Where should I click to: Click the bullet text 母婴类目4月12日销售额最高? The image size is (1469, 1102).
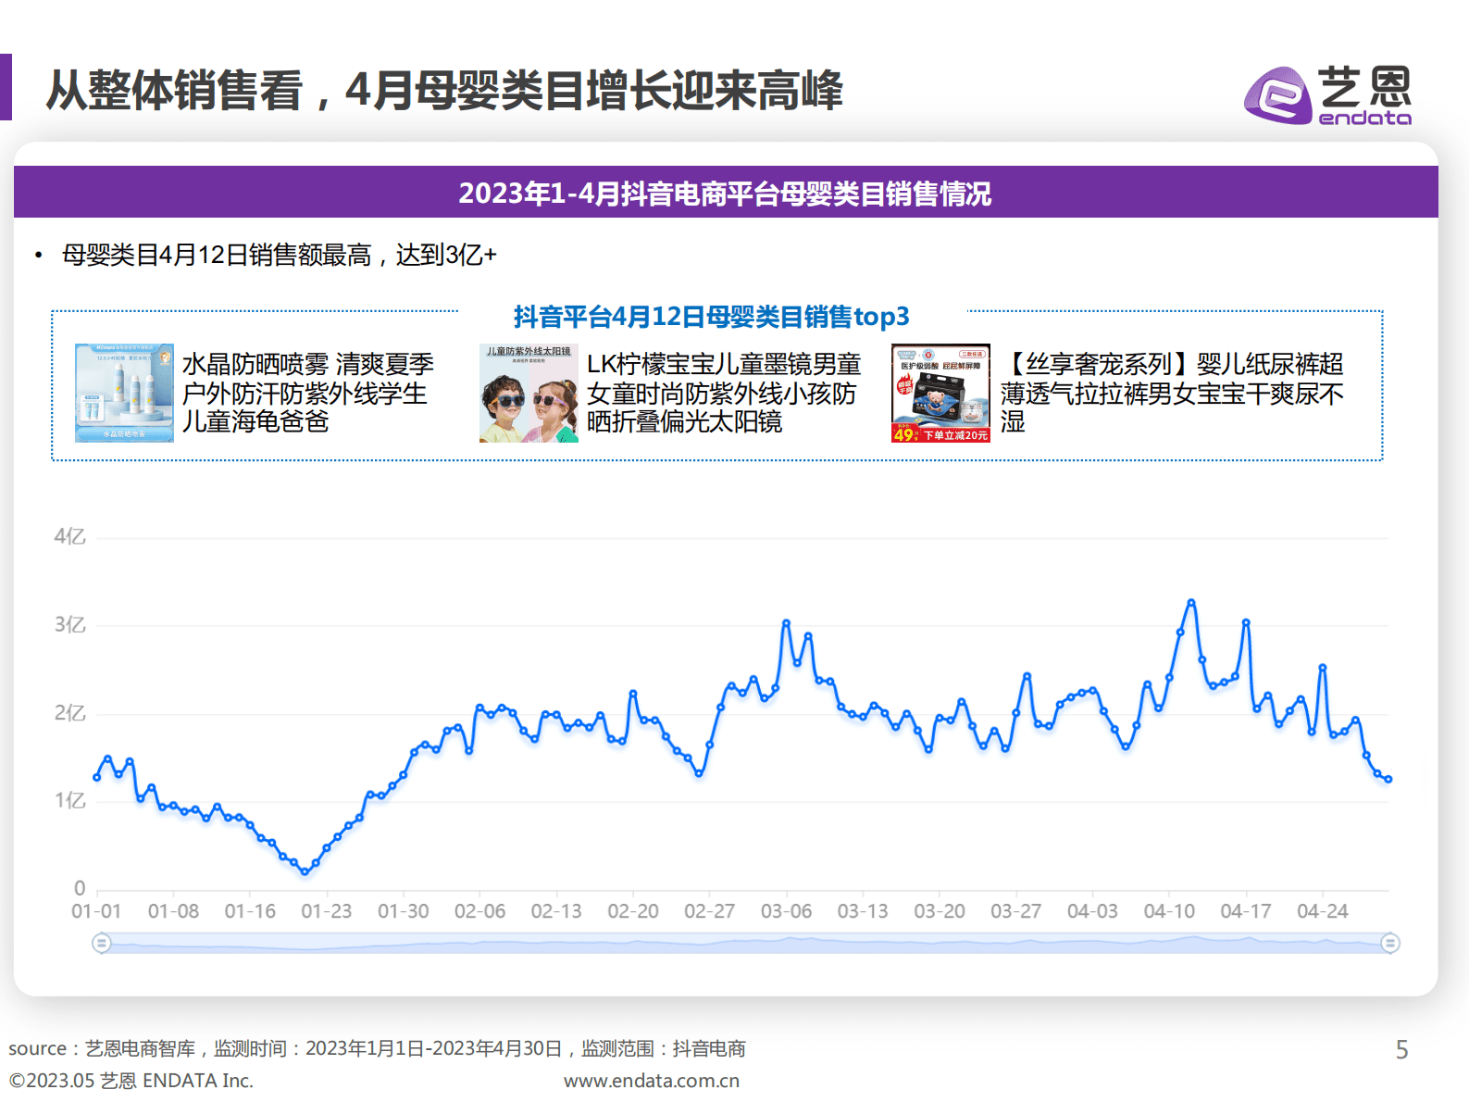click(217, 255)
